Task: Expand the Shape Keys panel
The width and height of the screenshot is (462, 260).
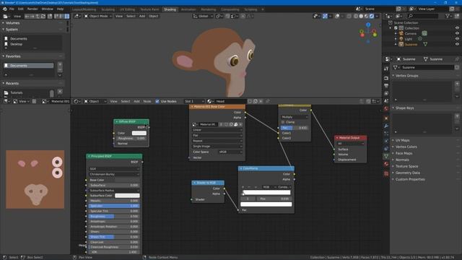Action: pyautogui.click(x=404, y=108)
